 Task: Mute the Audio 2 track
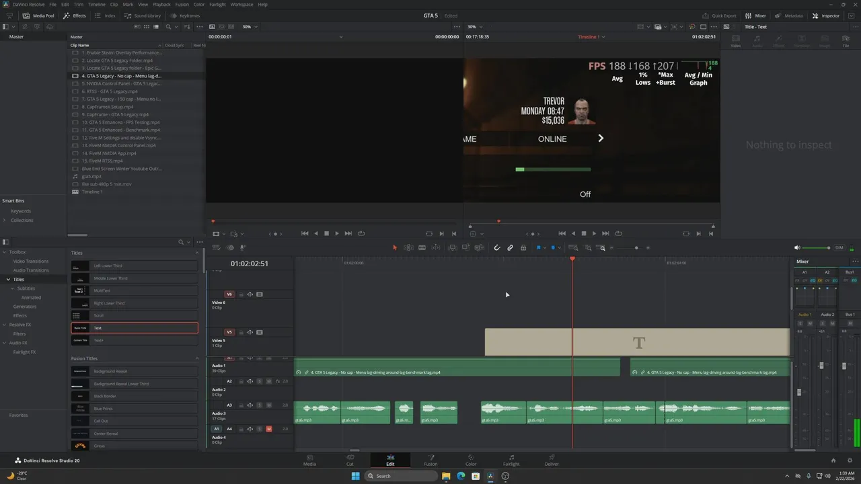(269, 381)
